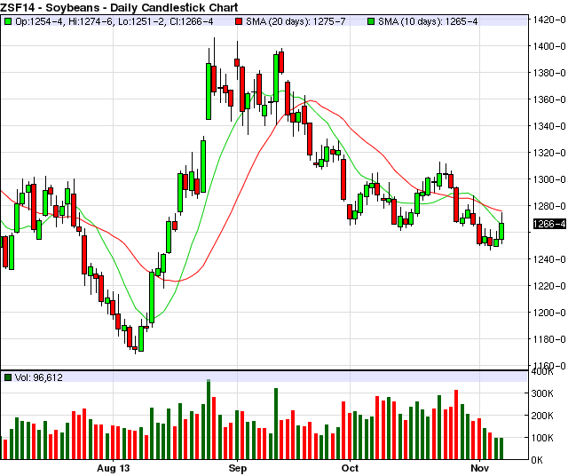The image size is (568, 476).
Task: Click the 1420-0 price axis label
Action: [548, 20]
